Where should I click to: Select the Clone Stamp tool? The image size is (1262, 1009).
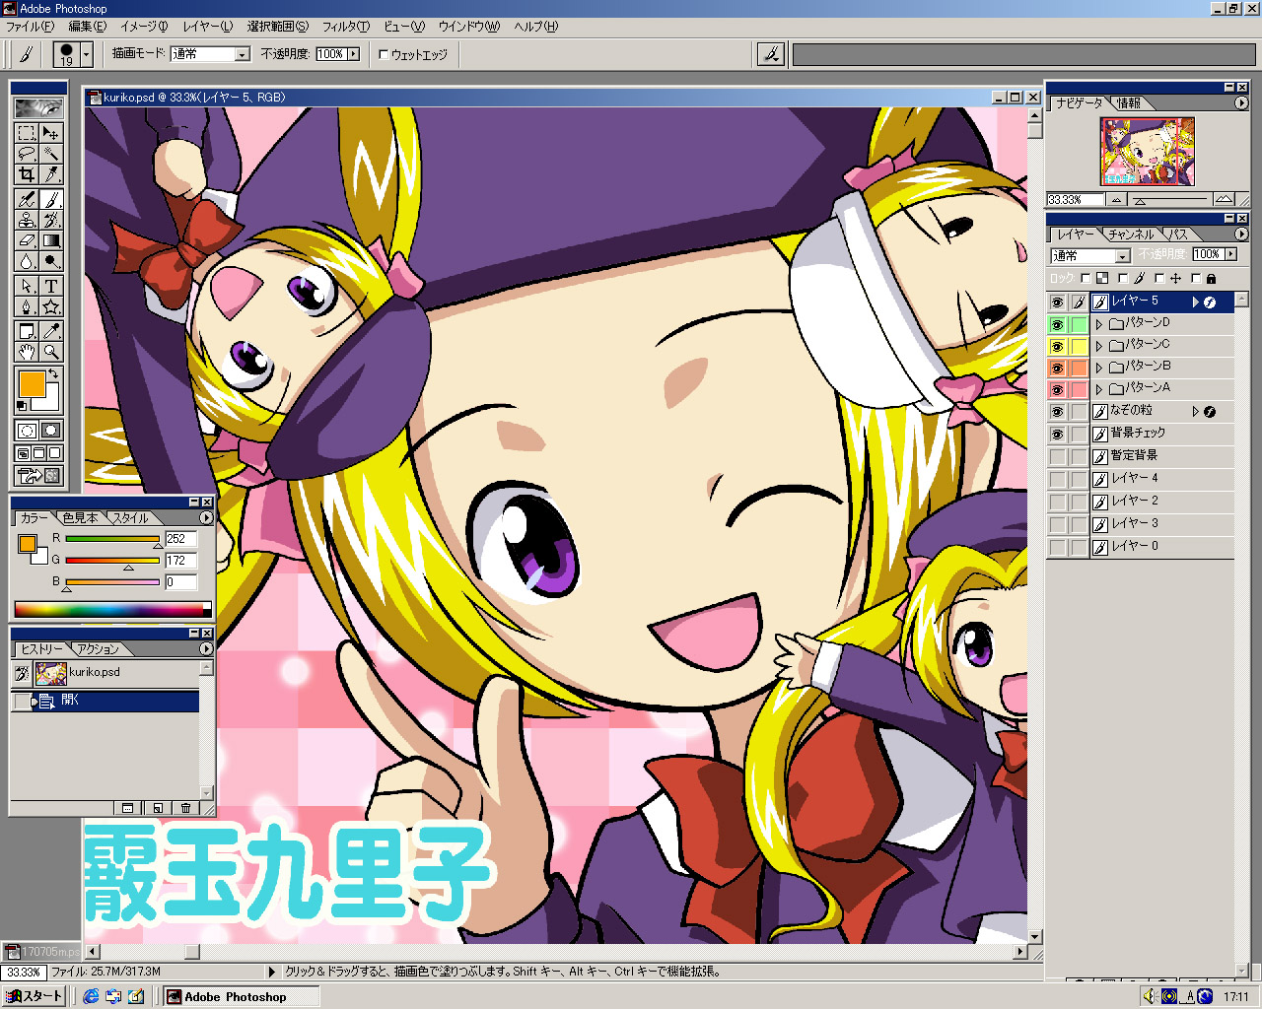pyautogui.click(x=27, y=220)
